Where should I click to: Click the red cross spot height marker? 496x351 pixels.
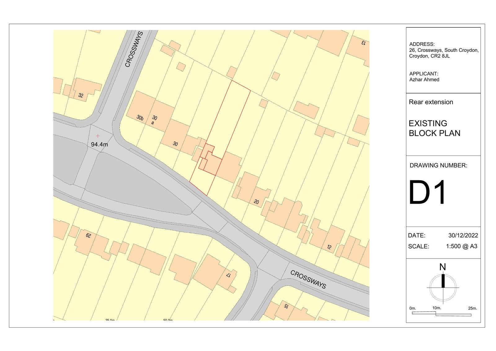click(x=98, y=136)
